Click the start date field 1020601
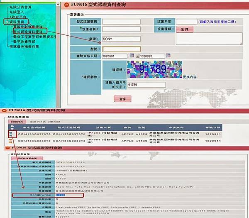 click(115, 56)
